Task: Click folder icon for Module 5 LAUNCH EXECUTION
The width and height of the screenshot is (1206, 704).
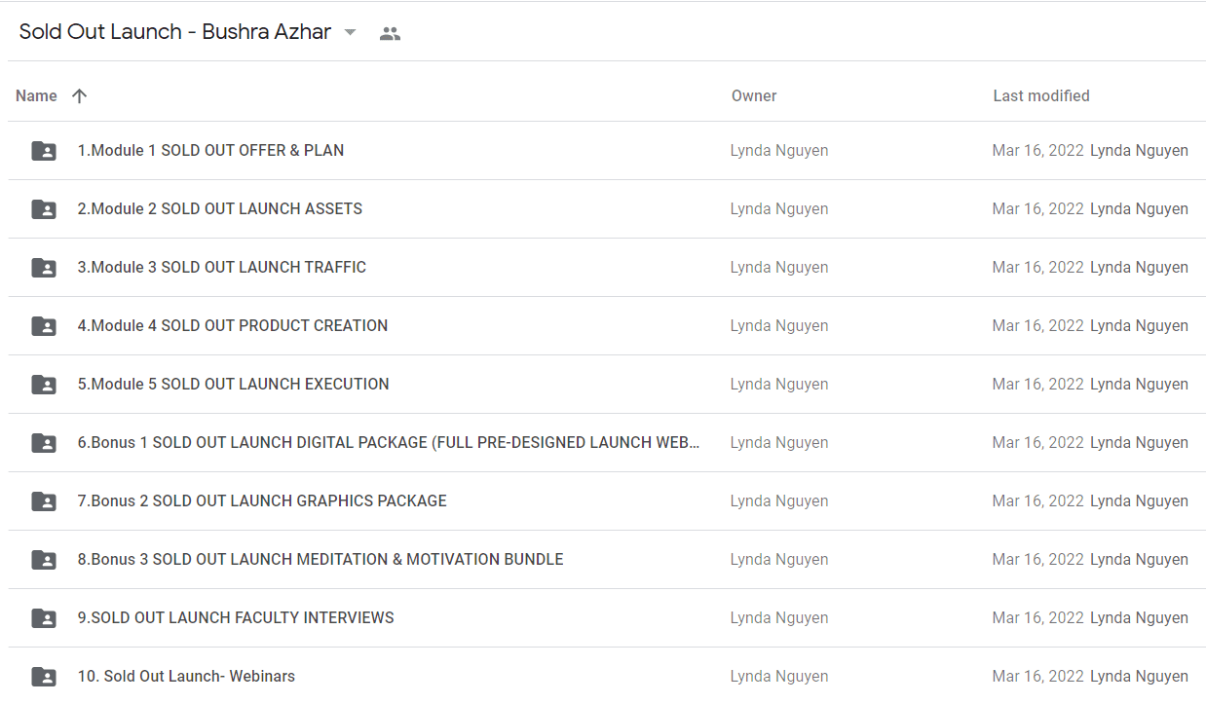Action: [44, 385]
